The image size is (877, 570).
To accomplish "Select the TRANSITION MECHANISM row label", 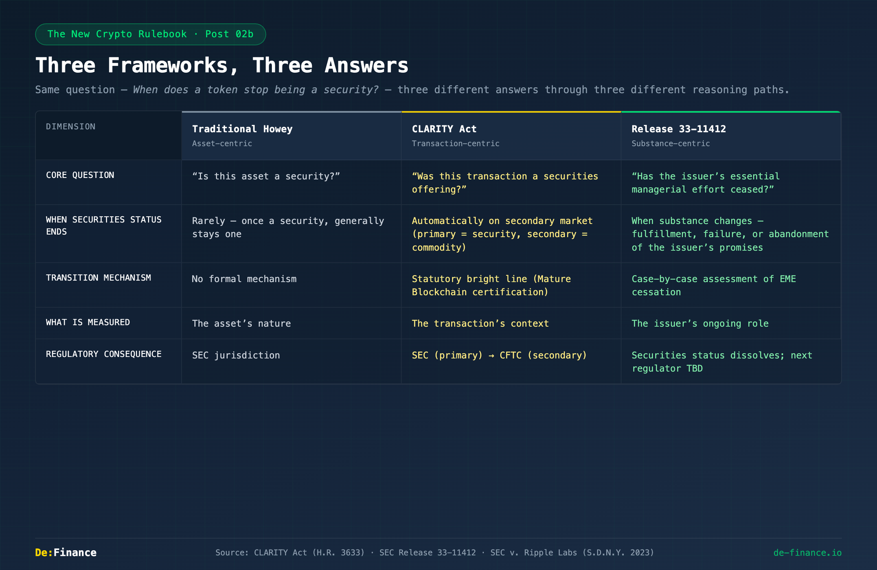I will [x=98, y=277].
